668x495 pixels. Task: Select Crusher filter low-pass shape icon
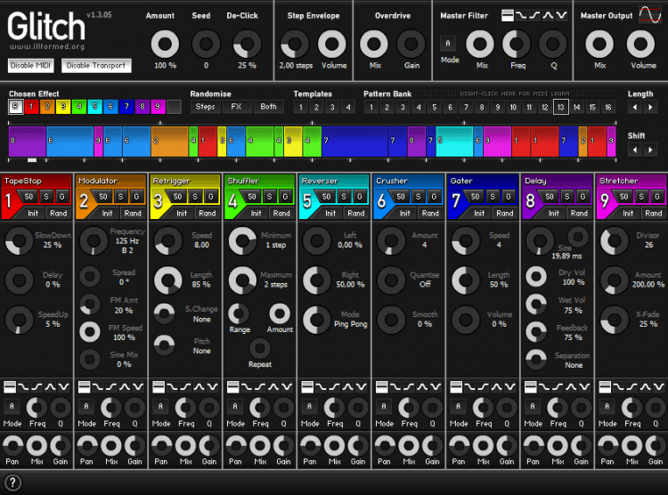pyautogui.click(x=395, y=386)
